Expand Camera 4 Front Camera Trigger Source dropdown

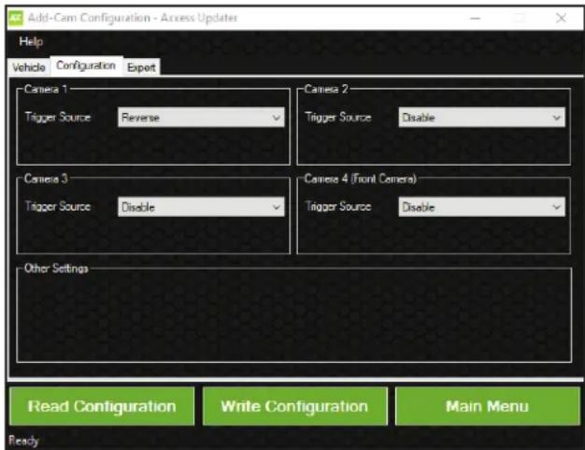[x=481, y=207]
